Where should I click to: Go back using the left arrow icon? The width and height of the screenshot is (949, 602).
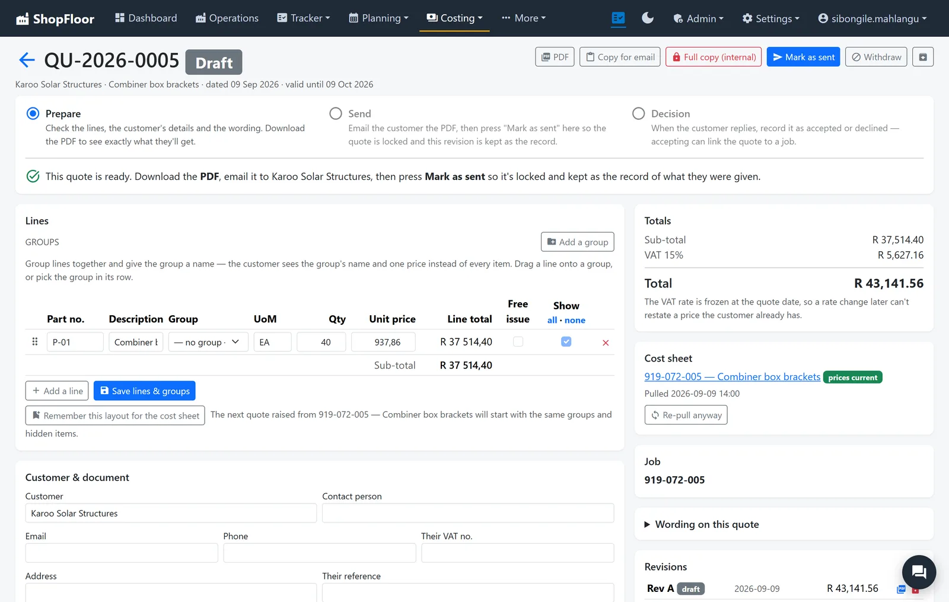click(x=27, y=60)
